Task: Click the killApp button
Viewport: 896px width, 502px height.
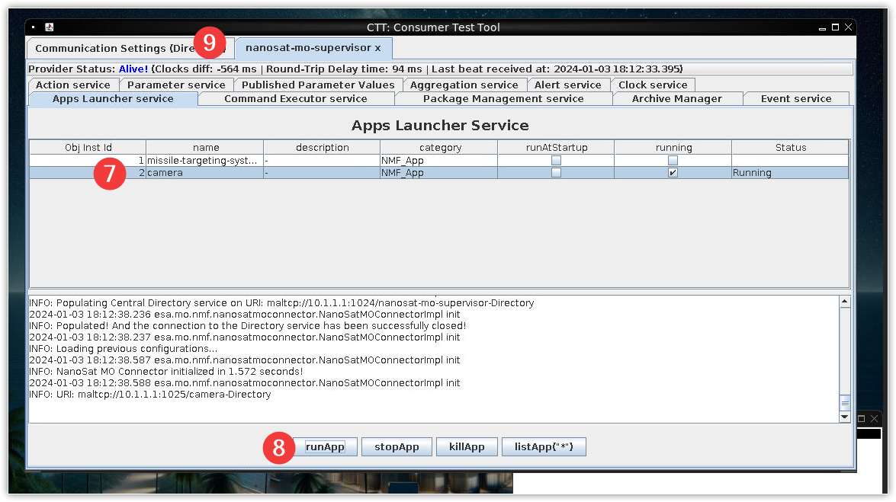Action: coord(467,446)
